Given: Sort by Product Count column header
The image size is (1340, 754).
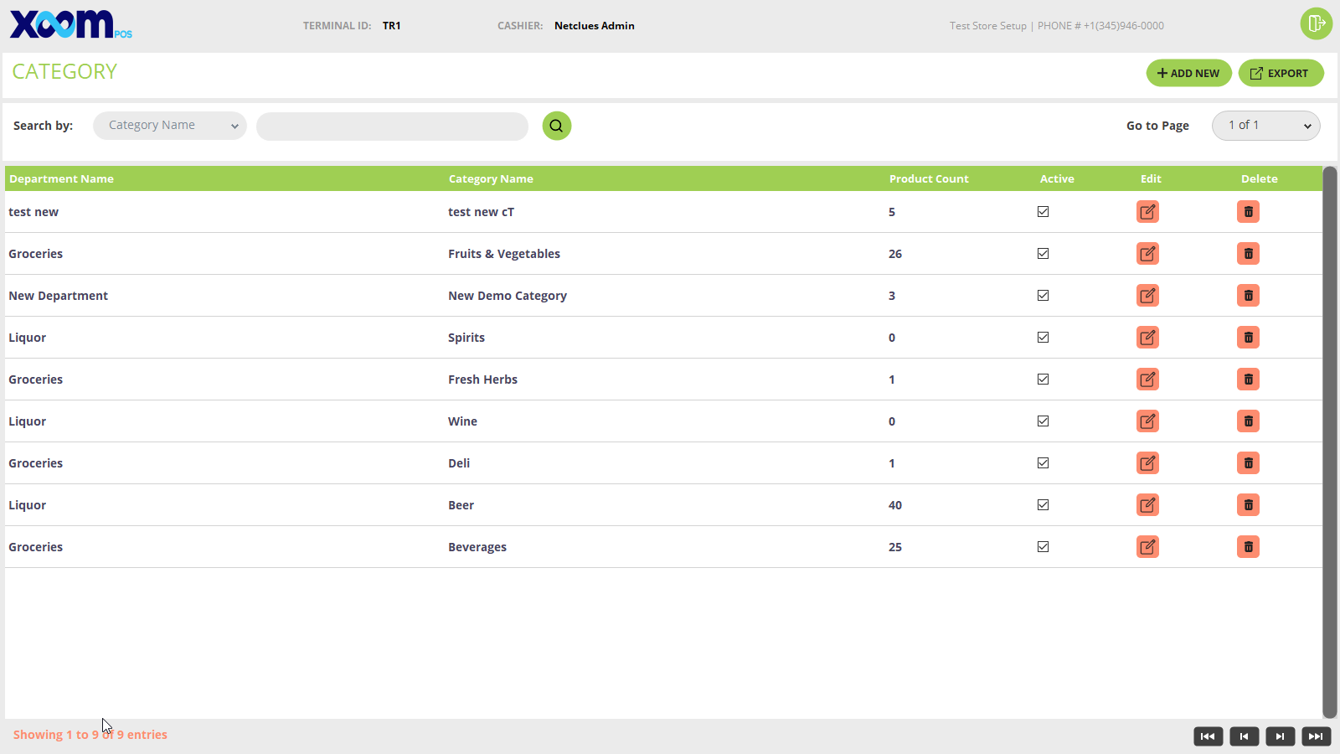Looking at the screenshot, I should click(x=928, y=178).
